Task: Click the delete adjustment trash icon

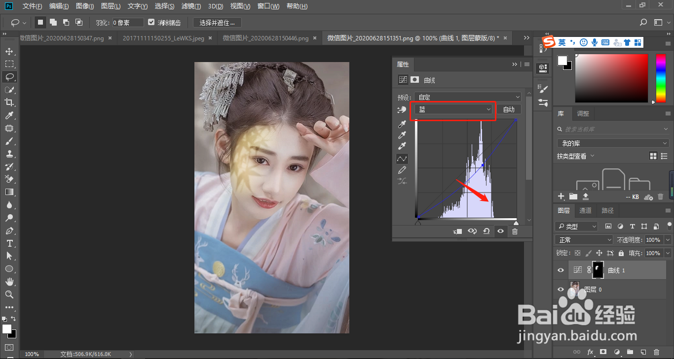Action: click(515, 231)
